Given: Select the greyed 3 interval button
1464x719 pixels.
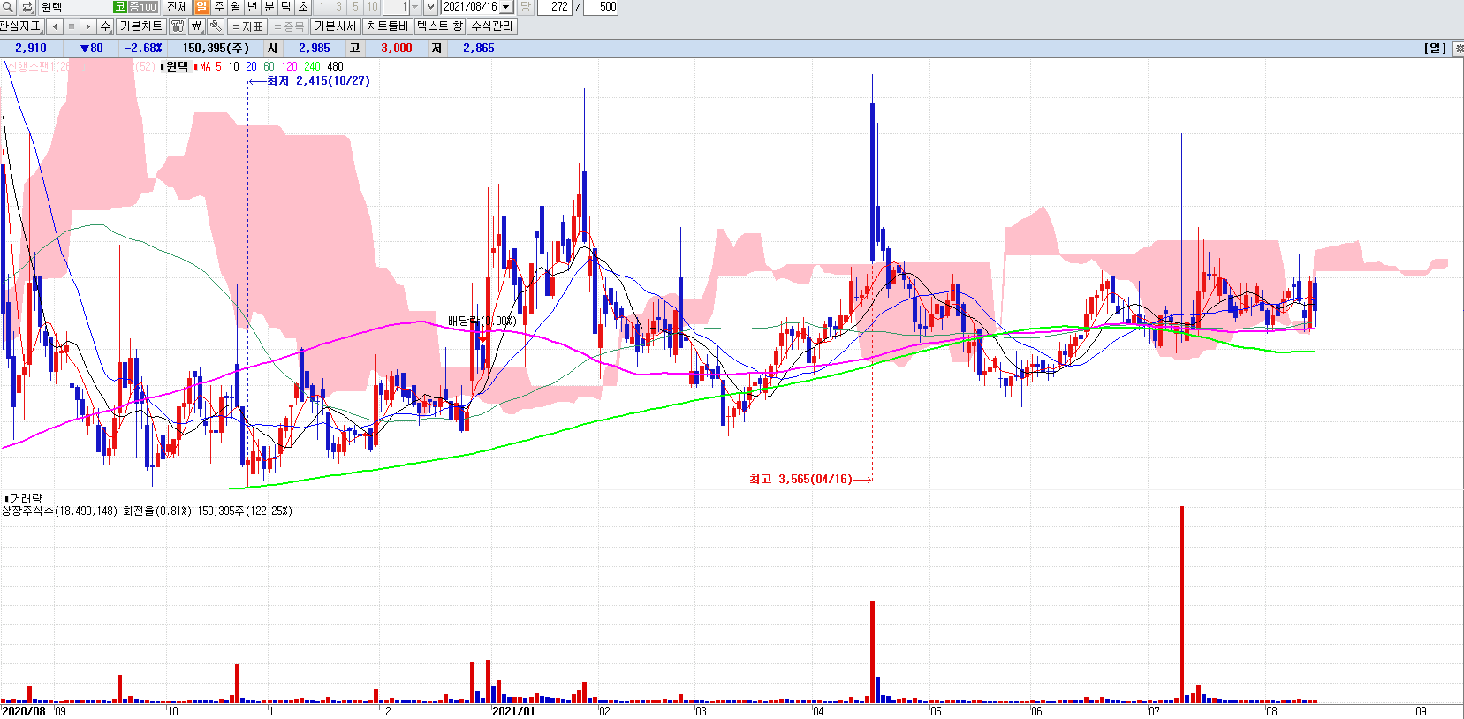Looking at the screenshot, I should [x=338, y=7].
